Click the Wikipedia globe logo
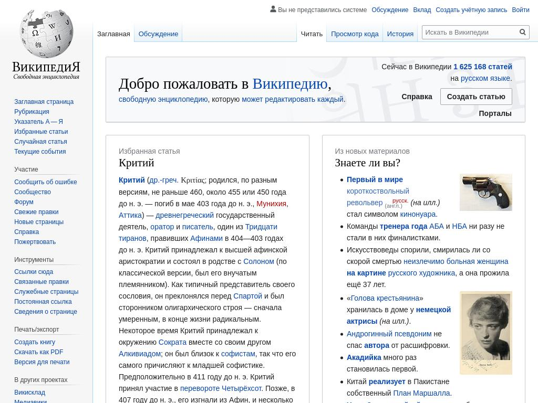 [x=46, y=33]
